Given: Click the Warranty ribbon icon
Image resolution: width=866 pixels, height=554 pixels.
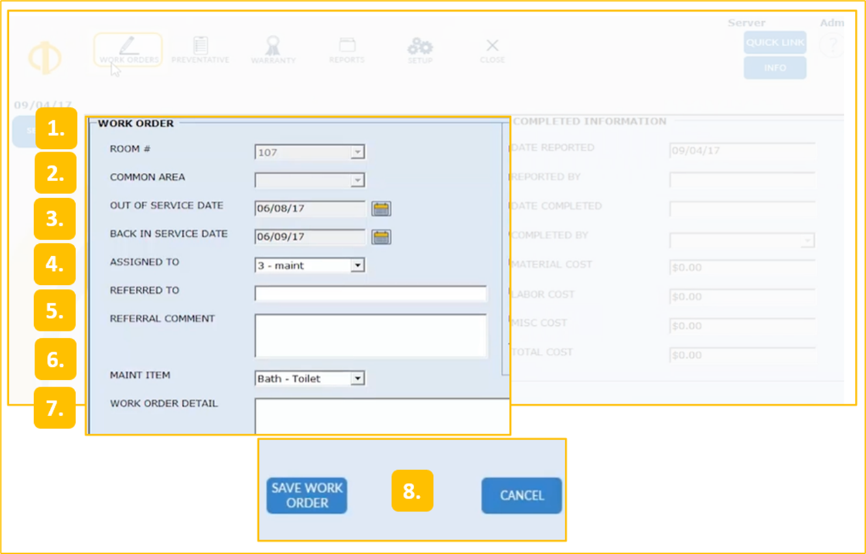Looking at the screenshot, I should 273,49.
